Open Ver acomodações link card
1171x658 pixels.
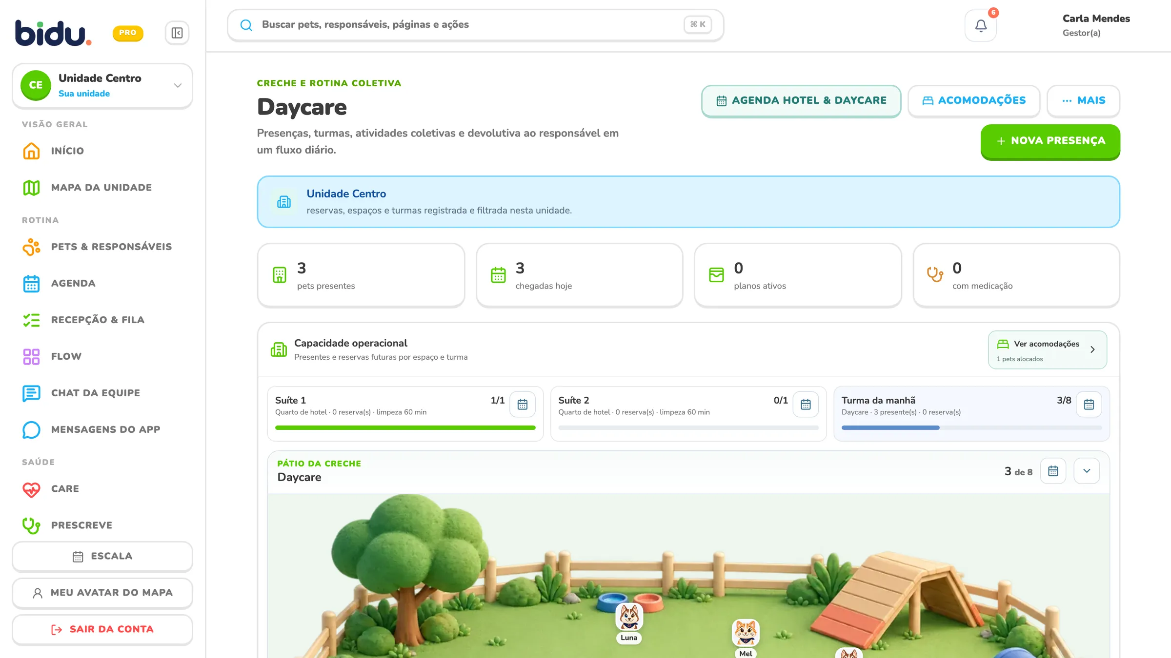(x=1048, y=350)
